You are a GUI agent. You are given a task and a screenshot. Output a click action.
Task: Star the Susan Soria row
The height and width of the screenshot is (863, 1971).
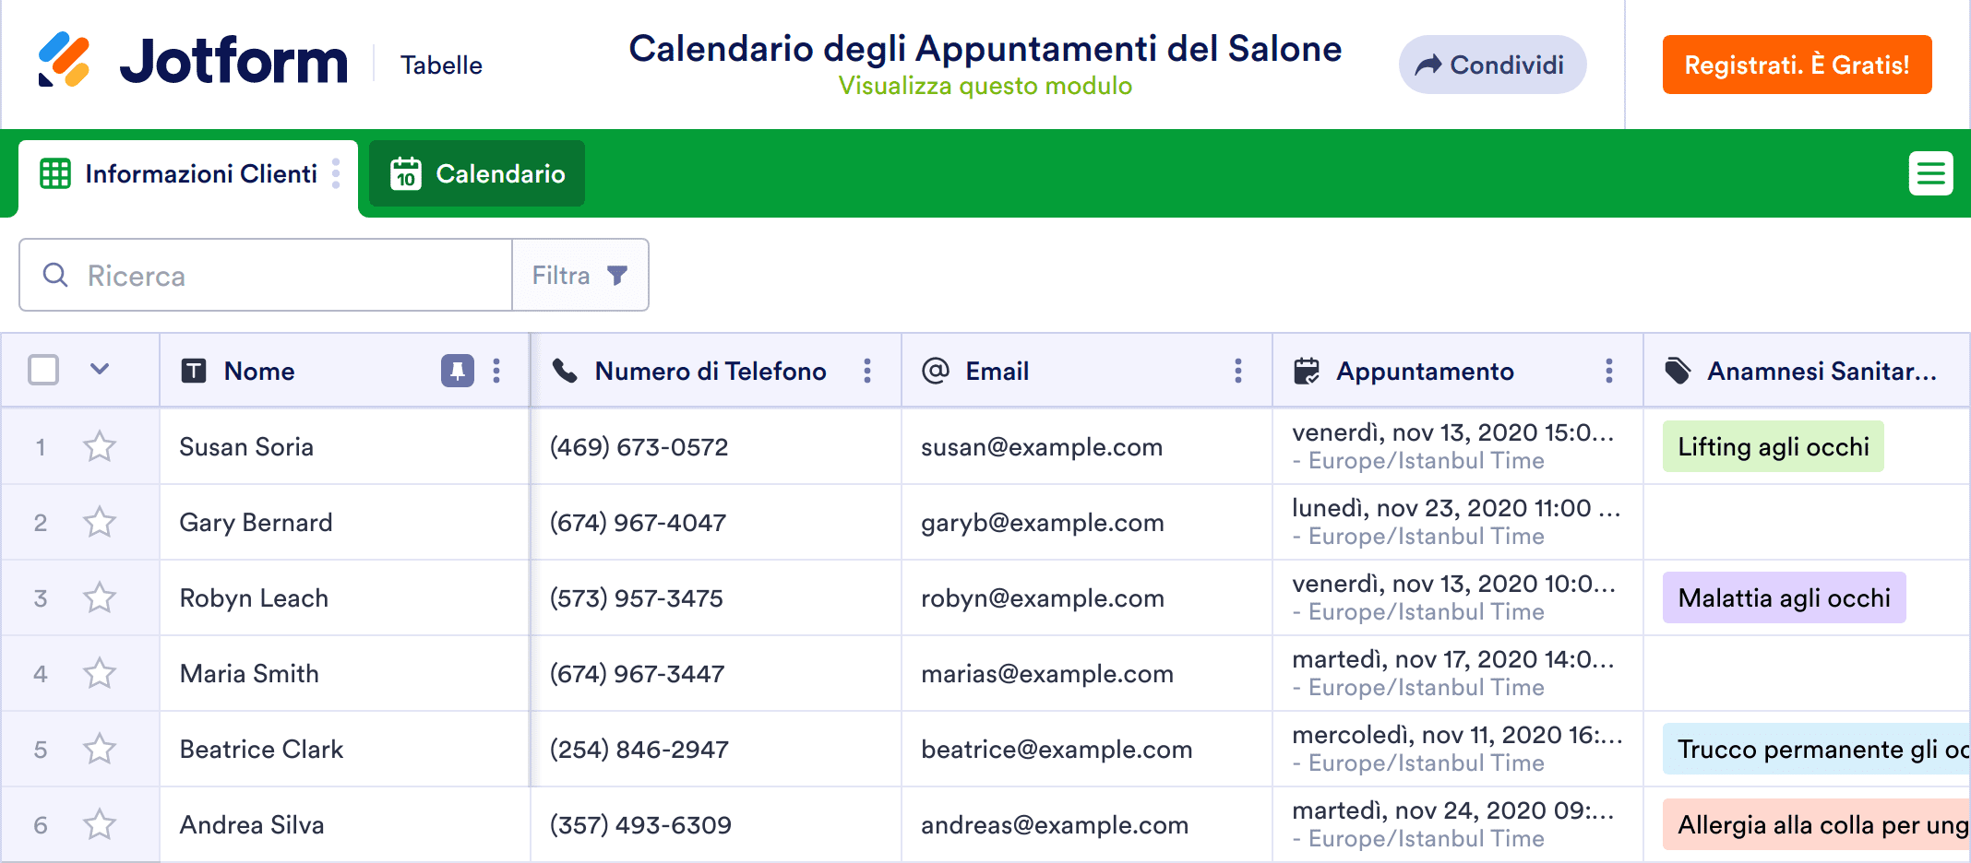click(x=100, y=447)
